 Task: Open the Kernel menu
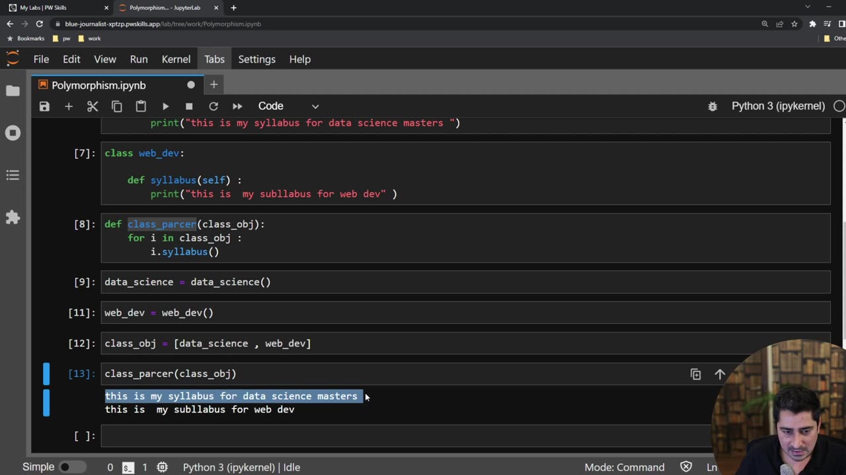[176, 59]
